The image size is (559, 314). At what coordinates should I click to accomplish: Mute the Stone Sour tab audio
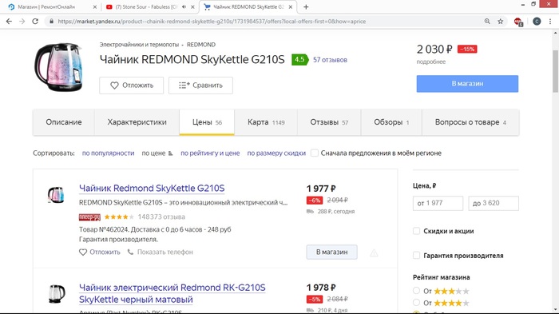[x=184, y=6]
